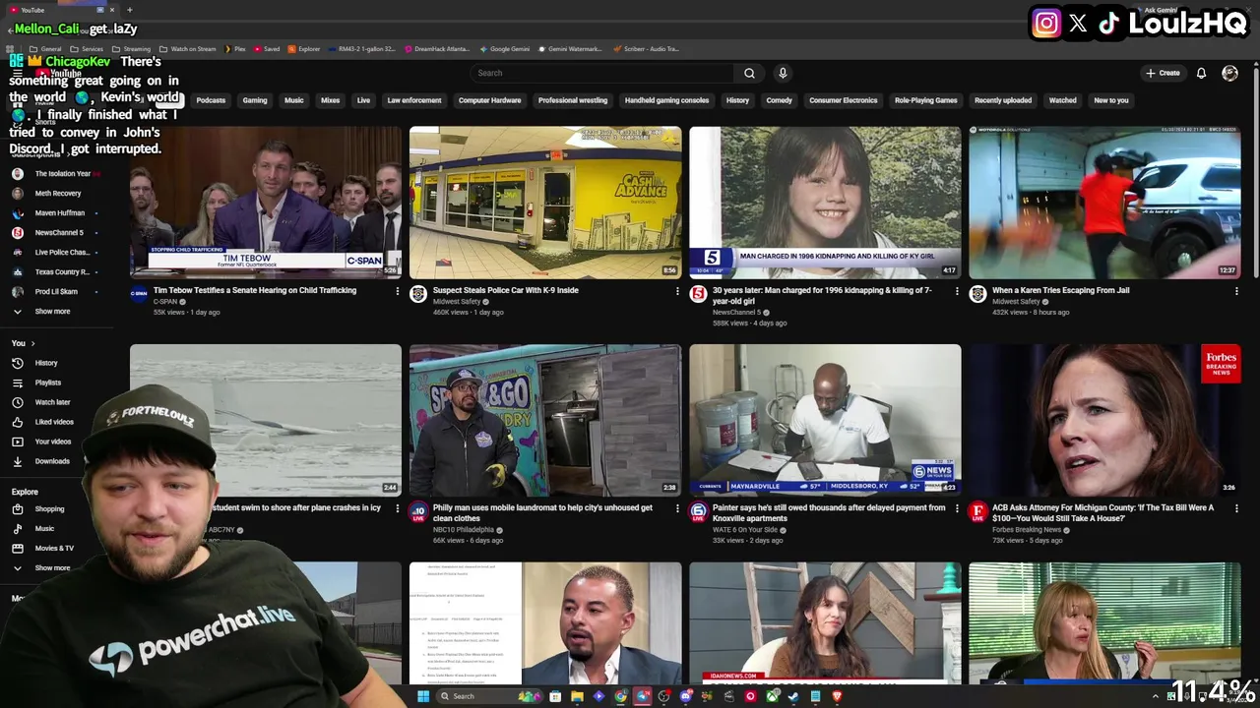Open Music under Explore

click(x=44, y=529)
